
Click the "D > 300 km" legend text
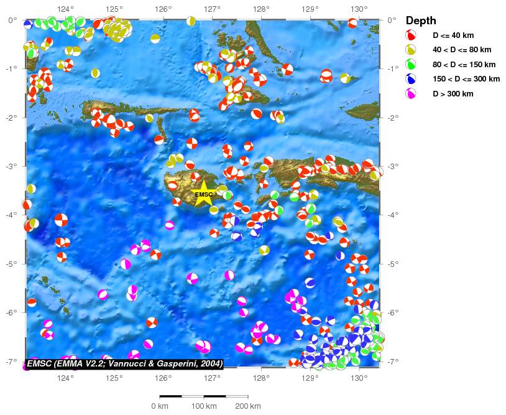pos(452,94)
